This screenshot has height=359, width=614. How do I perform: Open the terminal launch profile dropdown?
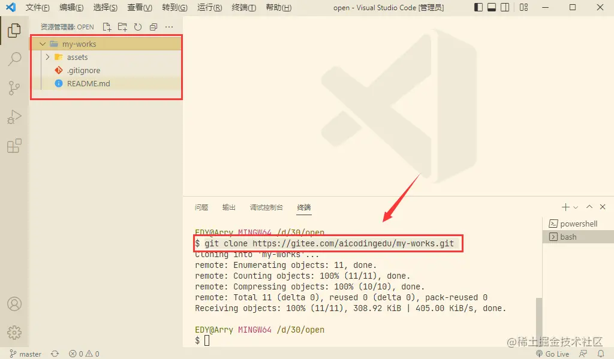click(576, 207)
